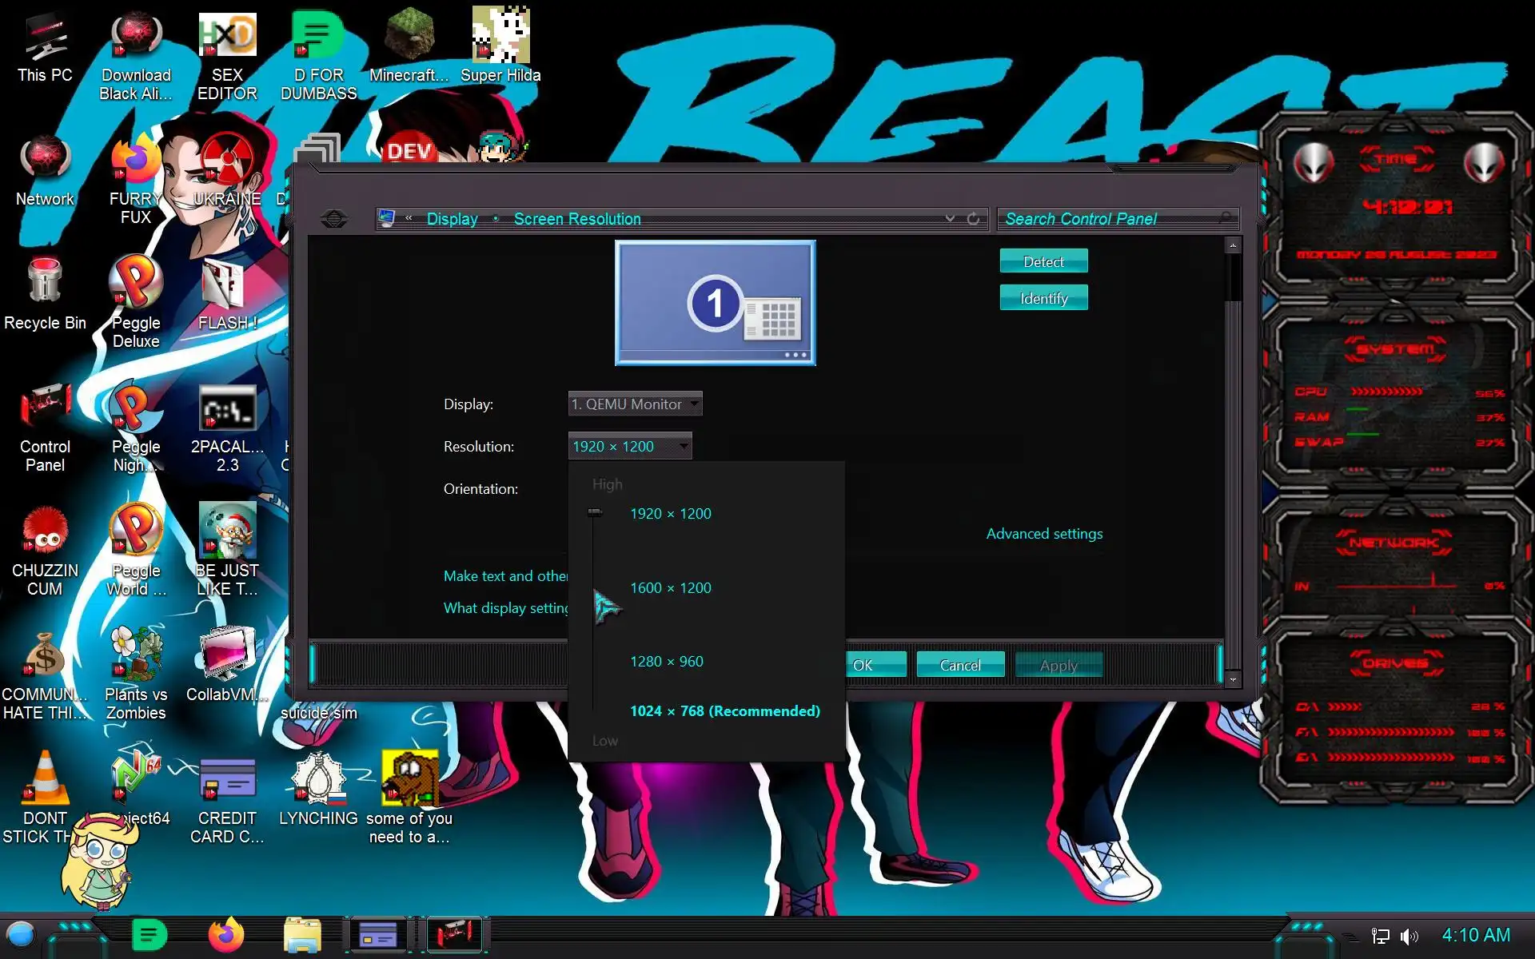Image resolution: width=1535 pixels, height=959 pixels.
Task: Expand the address bar history chevron
Action: [x=950, y=218]
